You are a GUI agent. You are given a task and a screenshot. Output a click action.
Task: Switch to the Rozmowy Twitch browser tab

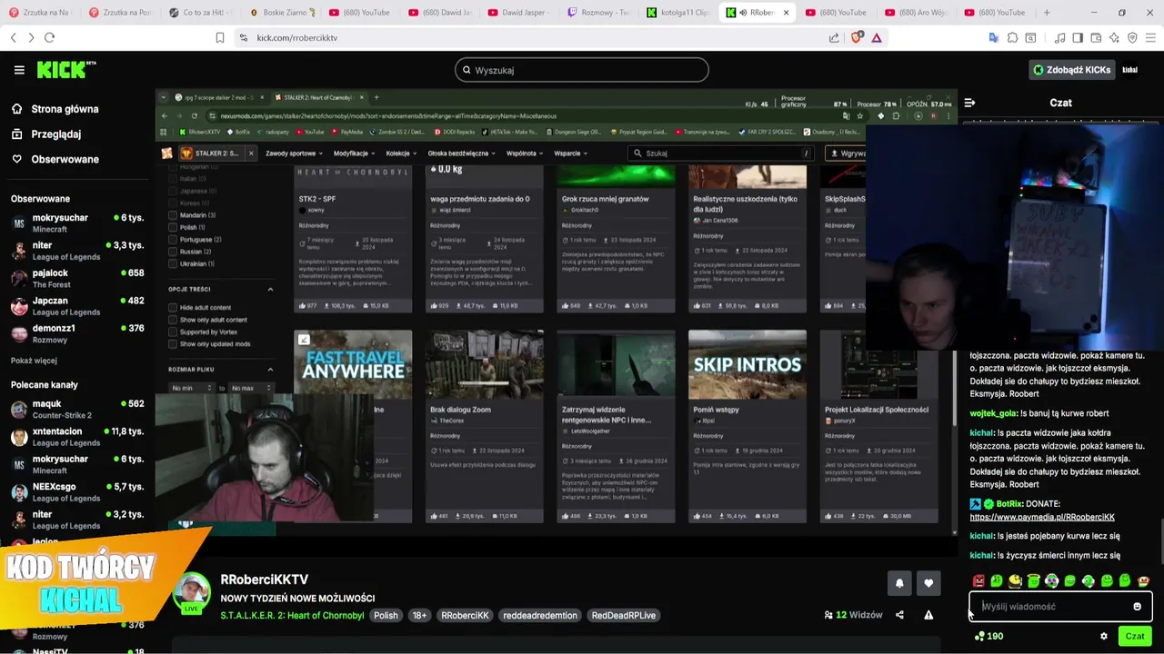[597, 13]
